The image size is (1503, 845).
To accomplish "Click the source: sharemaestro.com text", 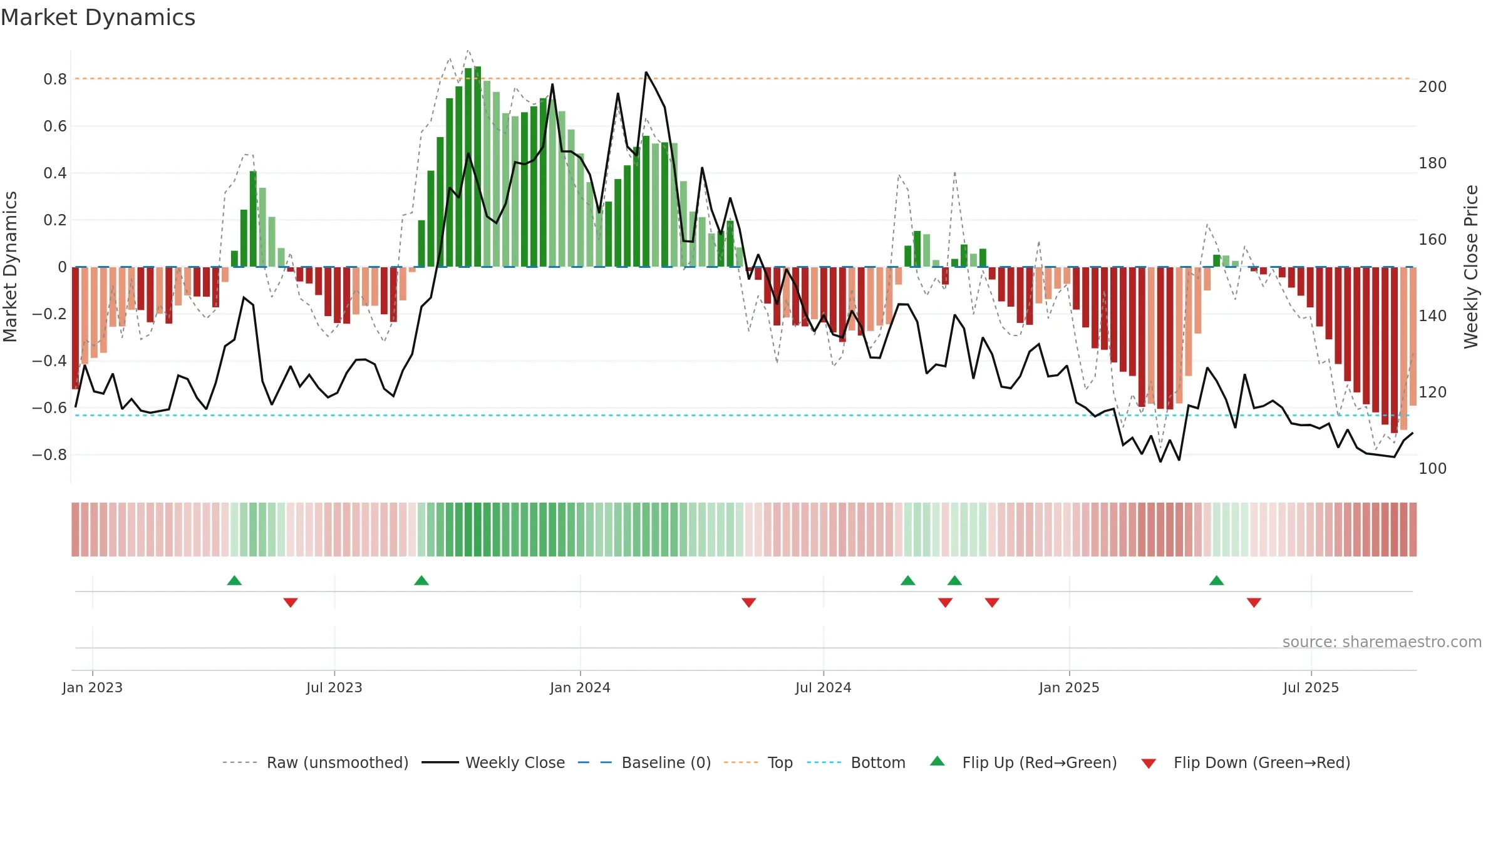I will tap(1382, 642).
